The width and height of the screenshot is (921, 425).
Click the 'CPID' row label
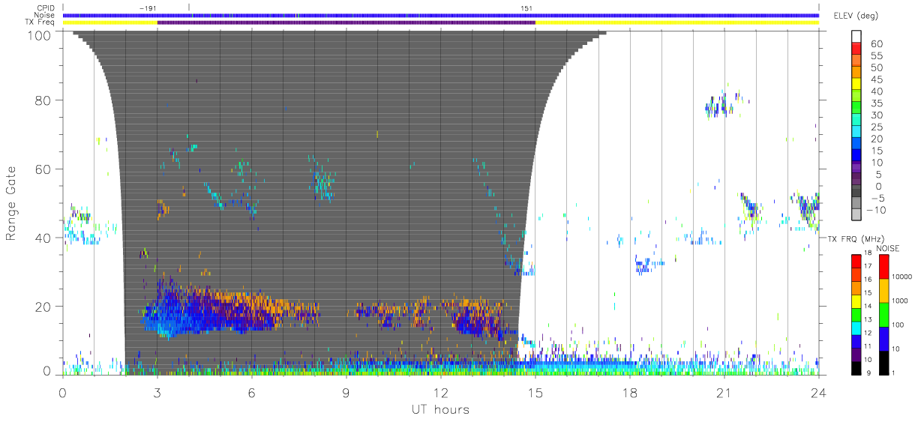pos(46,7)
